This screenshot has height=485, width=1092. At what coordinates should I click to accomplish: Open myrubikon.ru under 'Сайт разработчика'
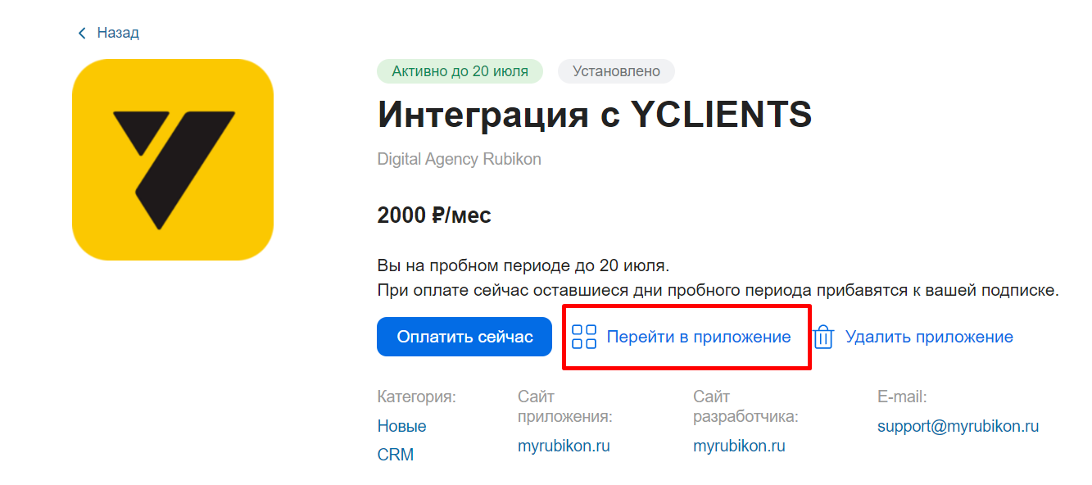[739, 446]
